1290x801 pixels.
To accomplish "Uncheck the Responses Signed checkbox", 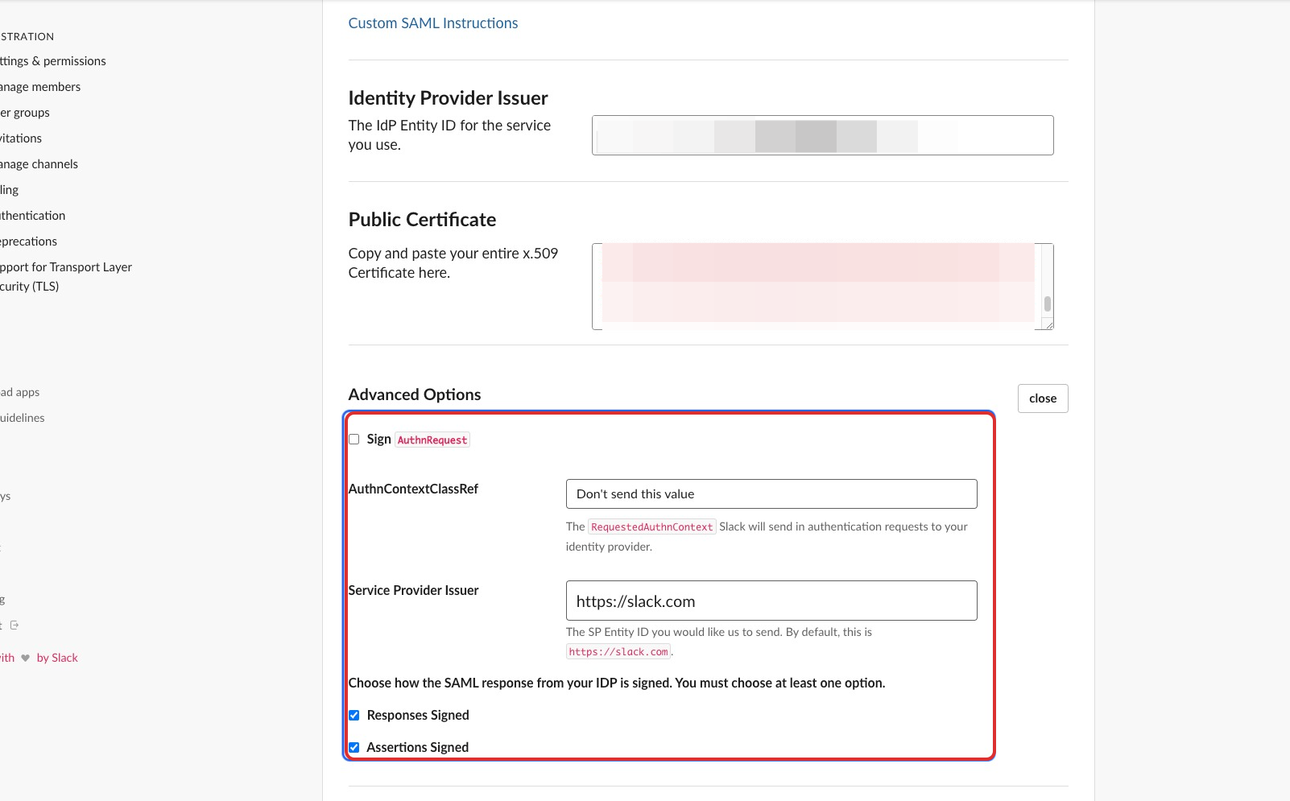I will click(x=354, y=715).
